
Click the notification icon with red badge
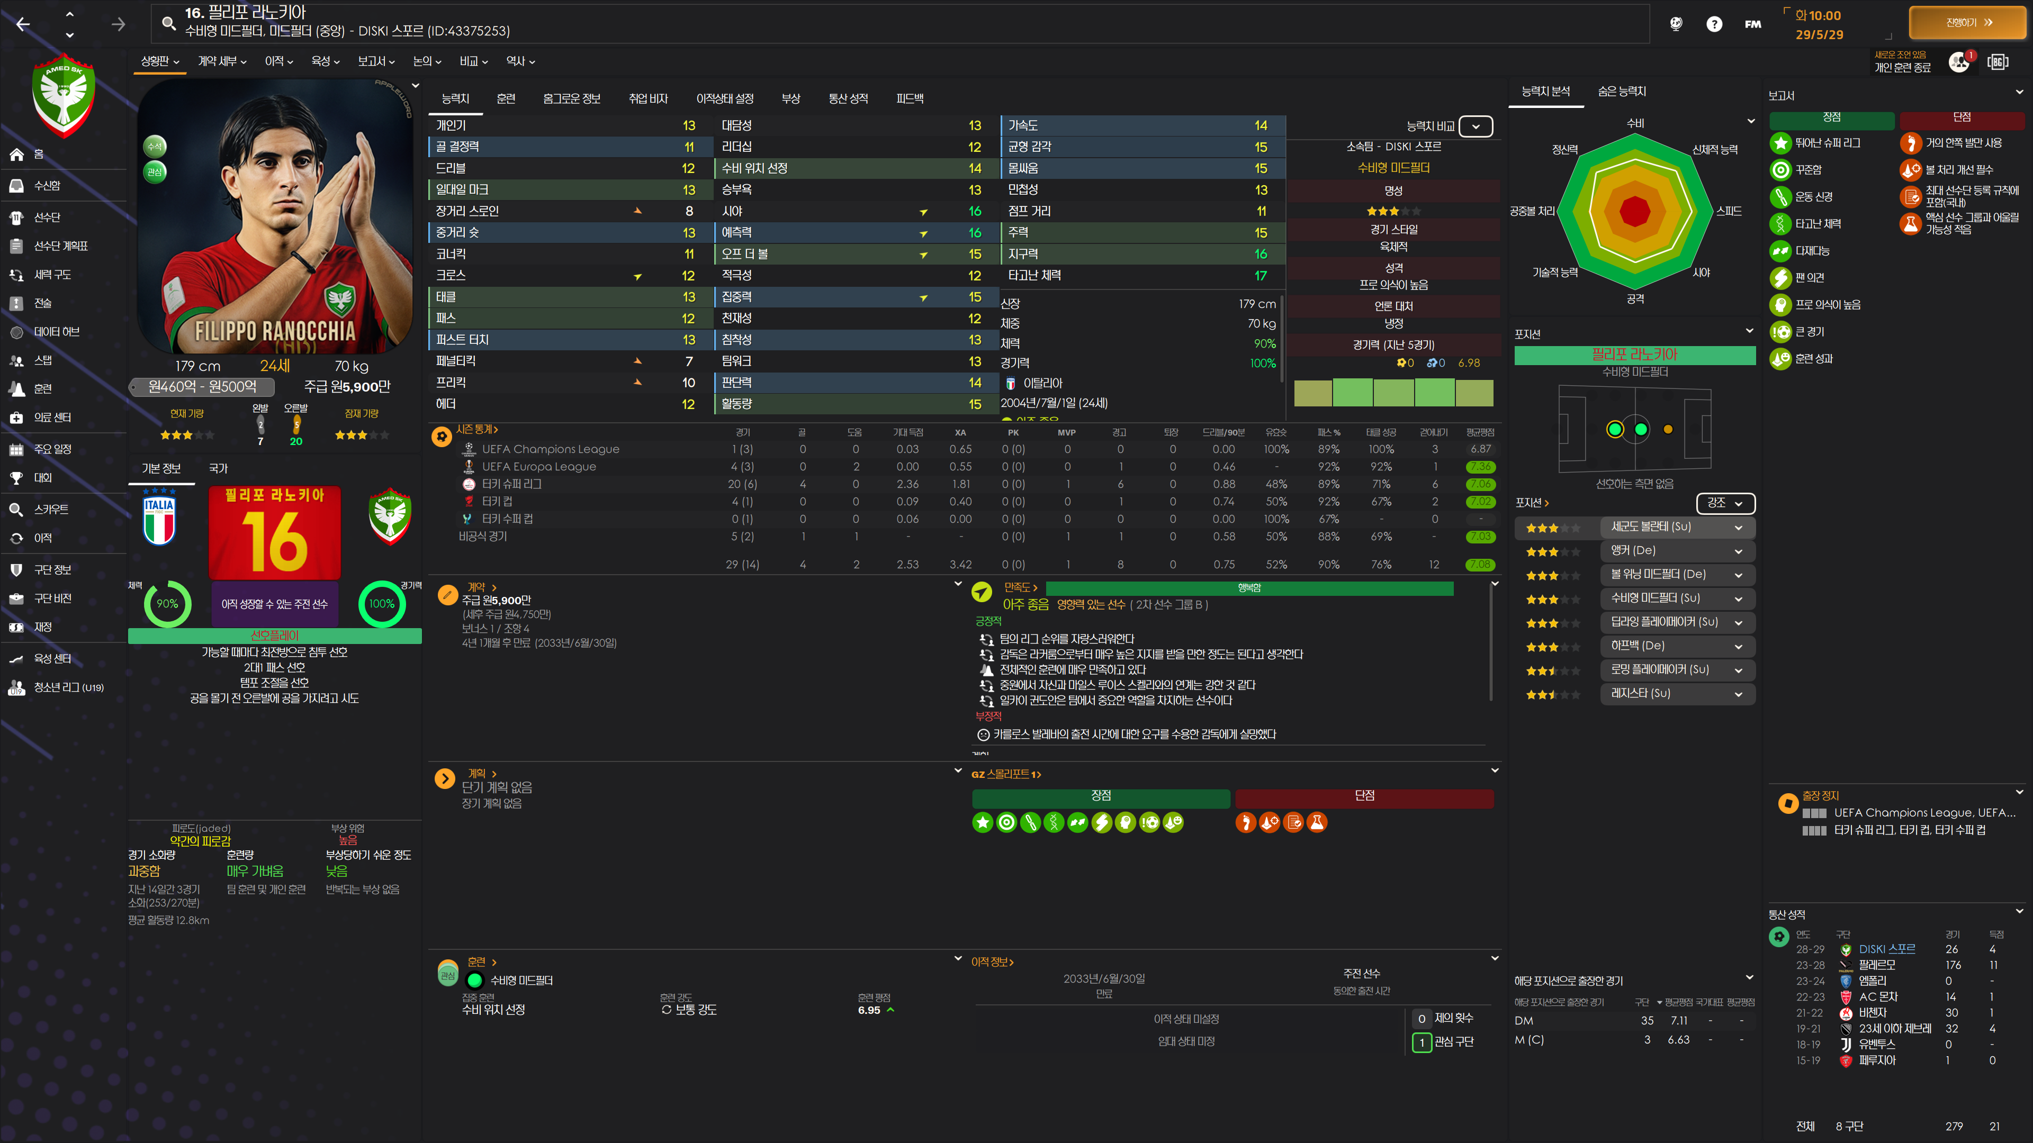[1959, 61]
